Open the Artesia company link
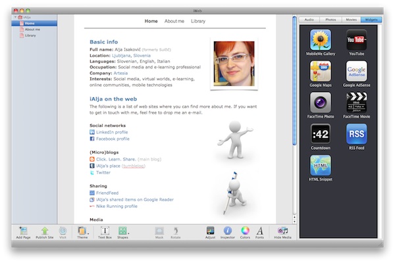 (x=120, y=73)
